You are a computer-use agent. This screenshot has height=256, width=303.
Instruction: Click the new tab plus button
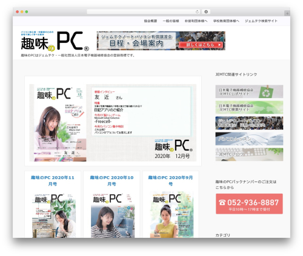click(x=287, y=13)
